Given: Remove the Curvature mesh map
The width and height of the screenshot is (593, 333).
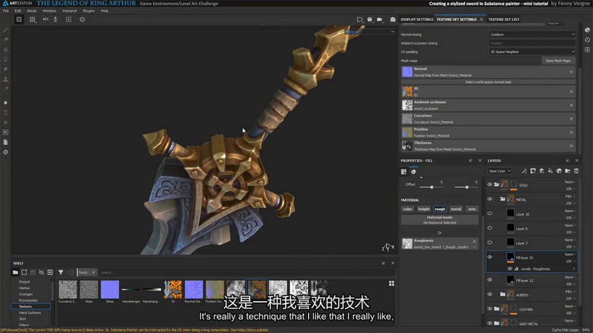Looking at the screenshot, I should coord(571,119).
